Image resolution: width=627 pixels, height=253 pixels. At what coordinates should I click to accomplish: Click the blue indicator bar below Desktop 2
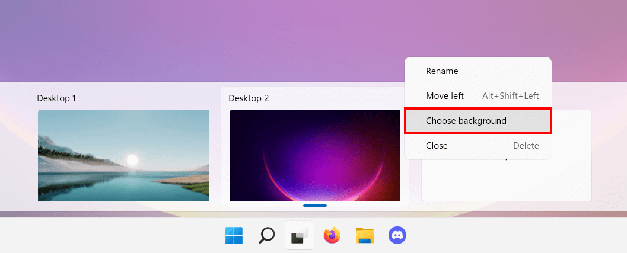pos(315,206)
